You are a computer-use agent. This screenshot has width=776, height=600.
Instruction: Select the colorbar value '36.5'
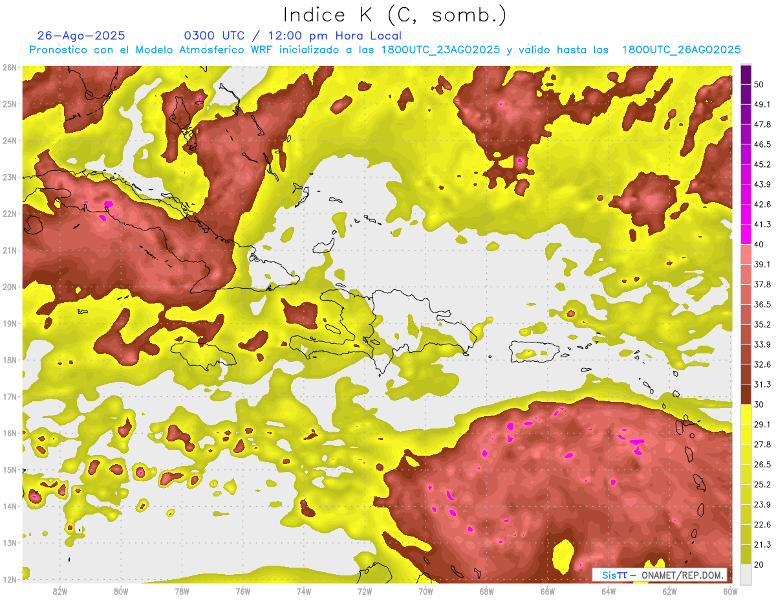(x=762, y=304)
